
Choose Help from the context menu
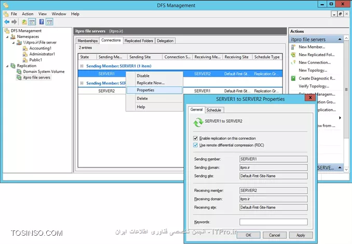(x=154, y=107)
